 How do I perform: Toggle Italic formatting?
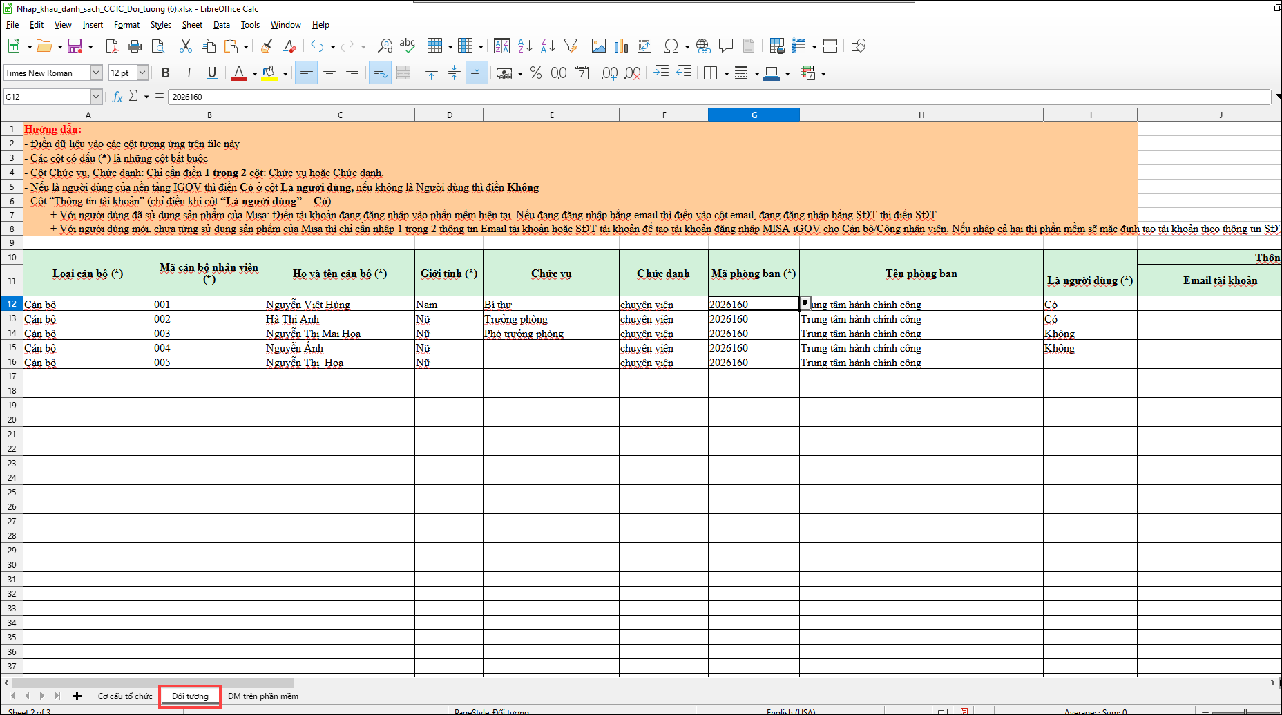click(x=189, y=73)
